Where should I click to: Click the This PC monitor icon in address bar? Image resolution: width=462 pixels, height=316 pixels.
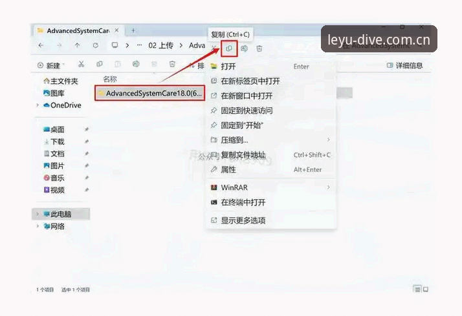(115, 45)
